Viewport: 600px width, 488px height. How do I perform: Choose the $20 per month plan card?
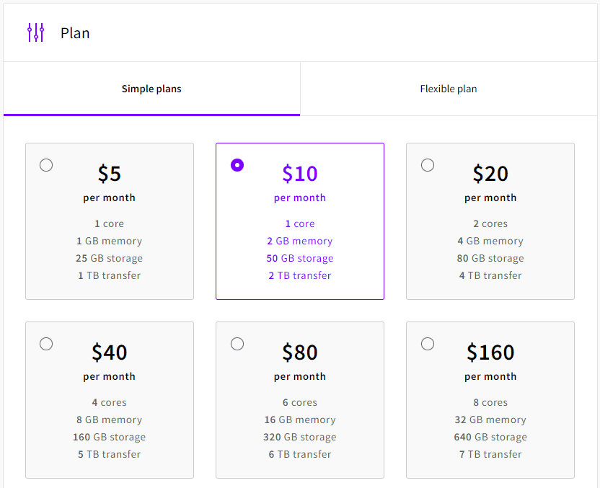490,221
